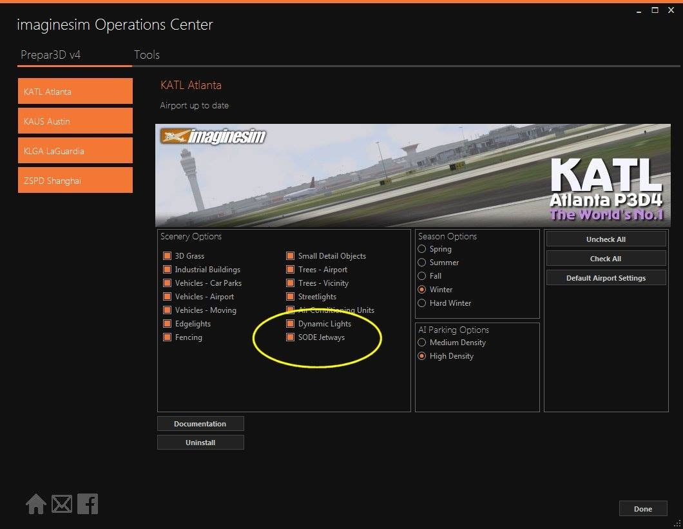This screenshot has width=683, height=529.
Task: Select ZSPD Shanghai airport
Action: click(x=75, y=180)
